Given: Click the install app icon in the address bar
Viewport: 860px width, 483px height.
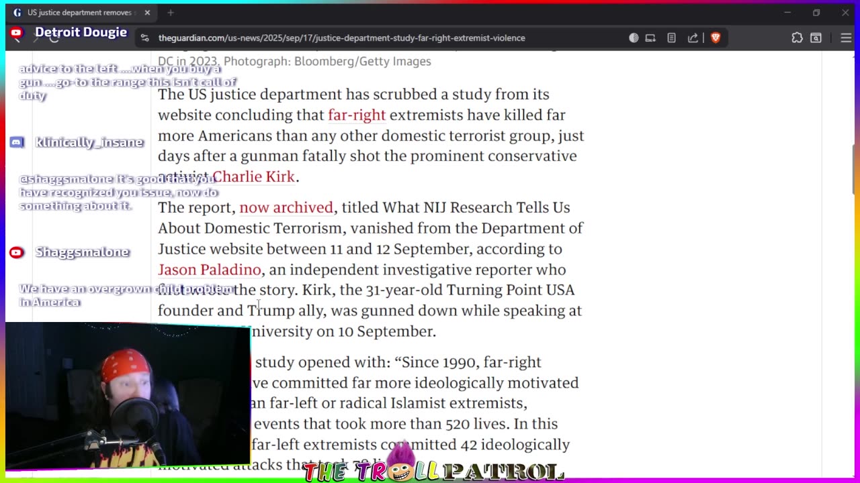Looking at the screenshot, I should point(650,38).
